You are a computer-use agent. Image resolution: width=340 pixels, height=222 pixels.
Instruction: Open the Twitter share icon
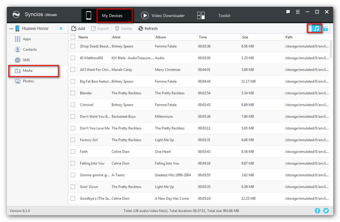(x=326, y=211)
